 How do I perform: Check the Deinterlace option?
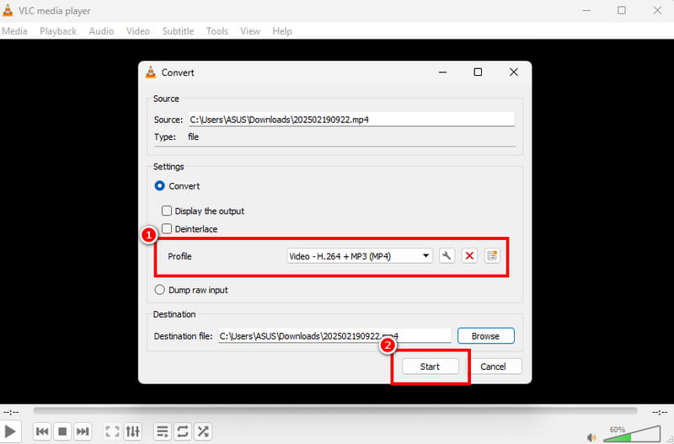(x=167, y=229)
